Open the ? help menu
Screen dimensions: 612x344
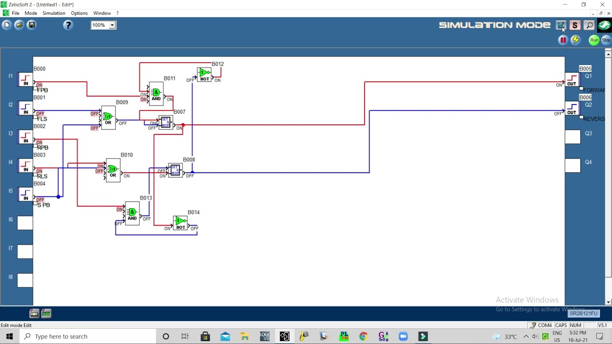(117, 13)
